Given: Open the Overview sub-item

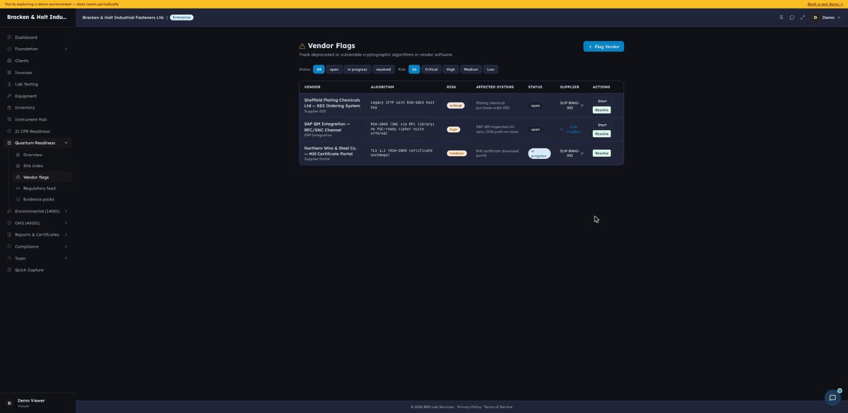Looking at the screenshot, I should (42, 155).
